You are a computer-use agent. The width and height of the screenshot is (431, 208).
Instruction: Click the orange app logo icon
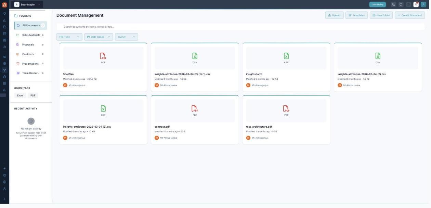point(4,4)
